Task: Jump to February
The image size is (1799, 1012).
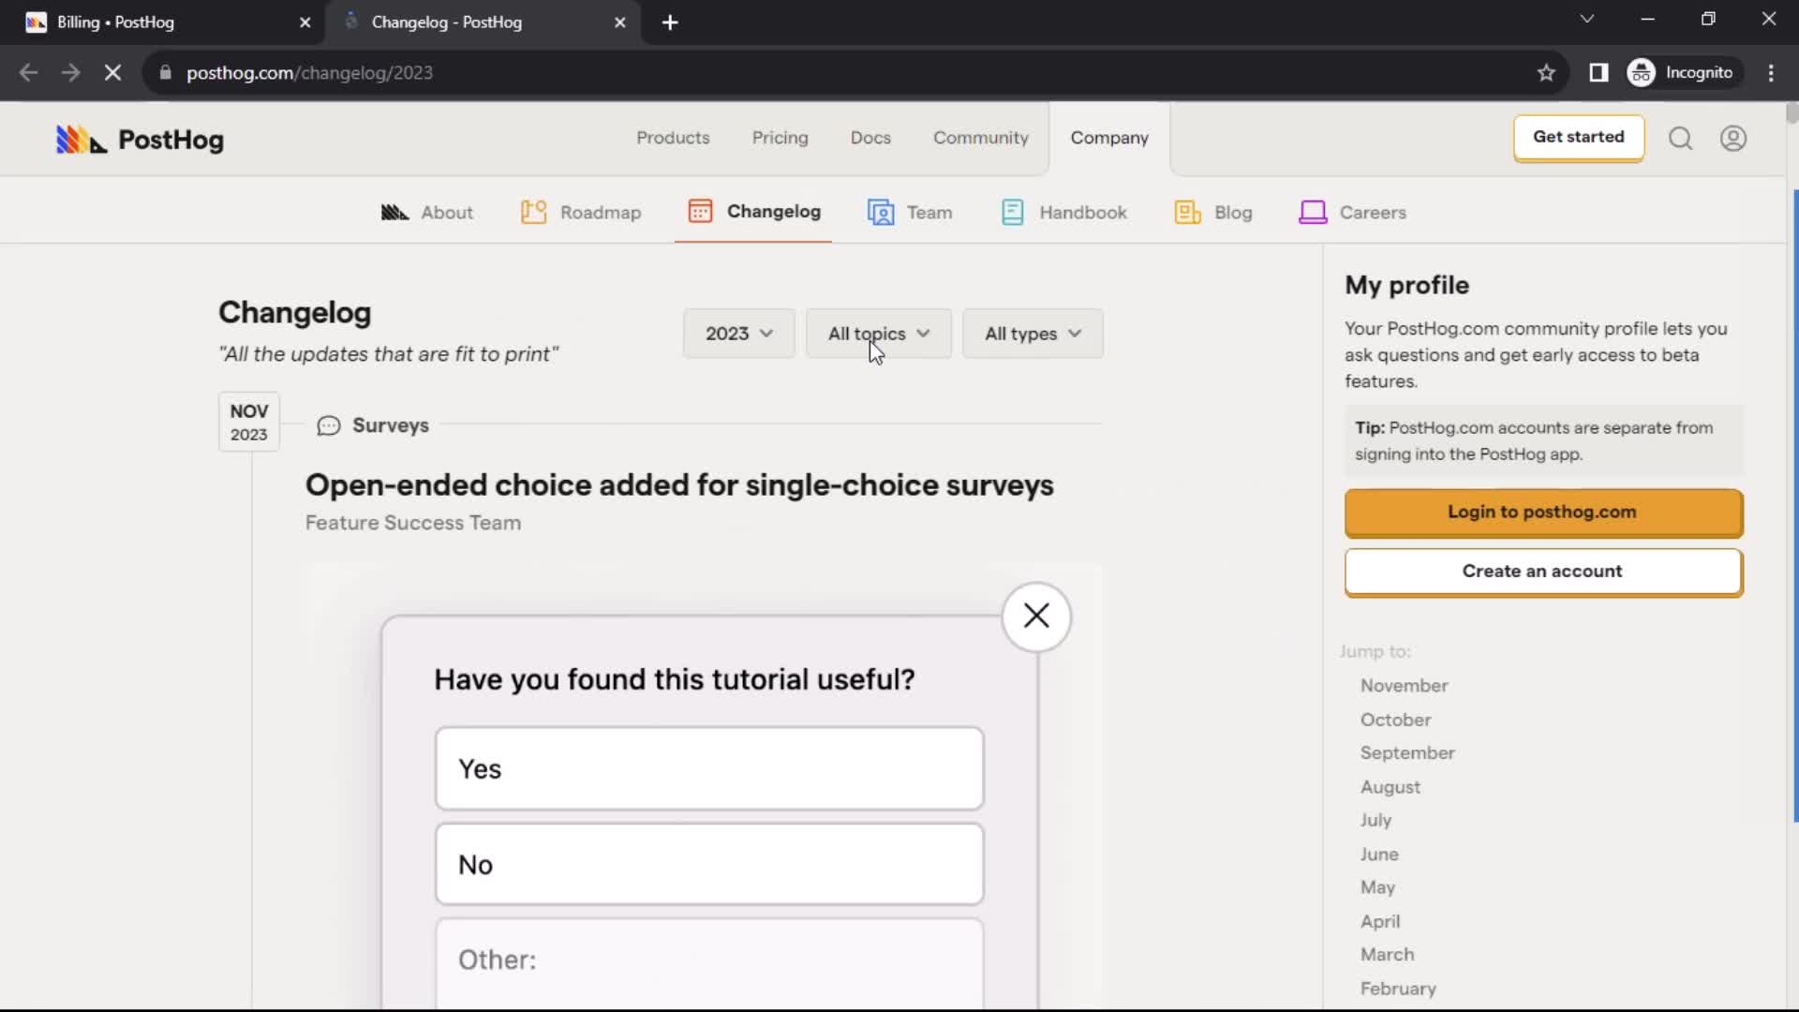Action: click(x=1398, y=989)
